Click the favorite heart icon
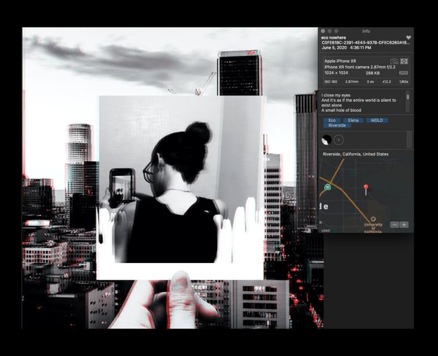 click(x=408, y=38)
